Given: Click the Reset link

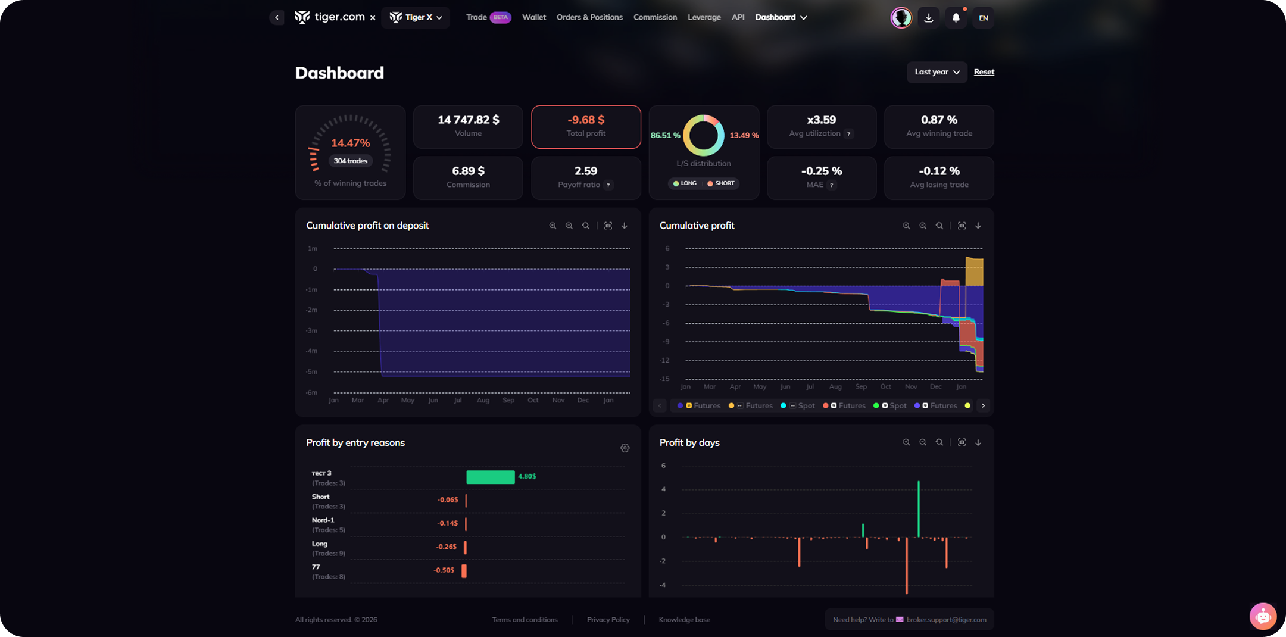Looking at the screenshot, I should pyautogui.click(x=984, y=72).
